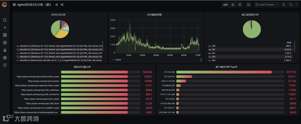
Task: Click the 220.248.123.166 IP label
Action: click(x=167, y=112)
